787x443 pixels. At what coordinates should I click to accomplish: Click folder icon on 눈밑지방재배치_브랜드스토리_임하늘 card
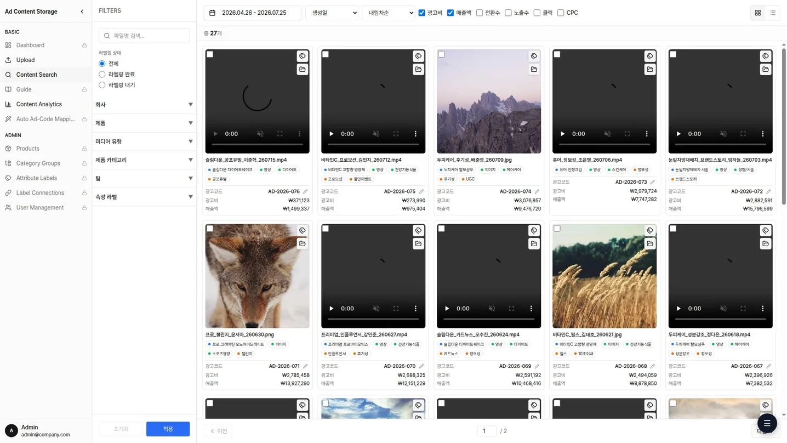tap(766, 69)
